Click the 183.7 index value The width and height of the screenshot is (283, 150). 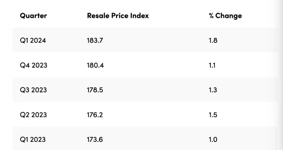[95, 40]
